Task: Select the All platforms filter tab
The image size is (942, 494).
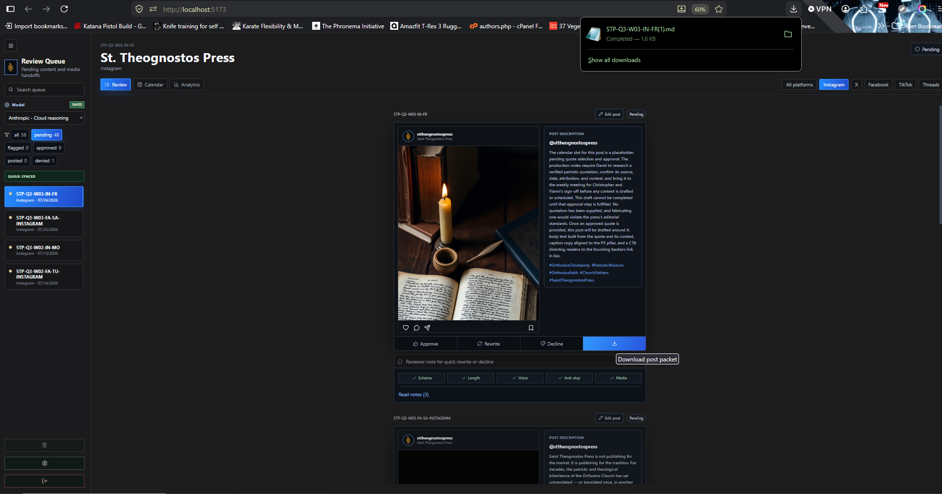Action: (799, 85)
